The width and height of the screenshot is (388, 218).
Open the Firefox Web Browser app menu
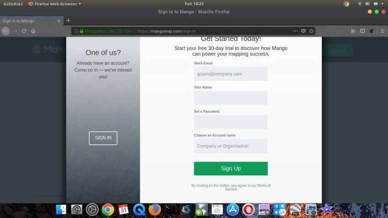[55, 4]
